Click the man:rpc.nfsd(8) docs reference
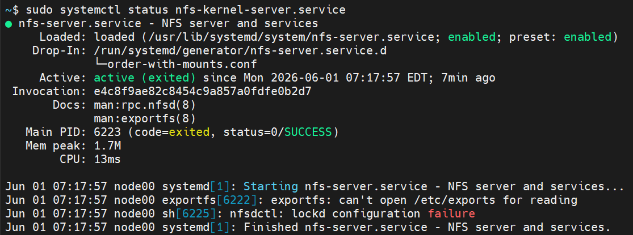Screen dimensions: 633x235 [145, 105]
